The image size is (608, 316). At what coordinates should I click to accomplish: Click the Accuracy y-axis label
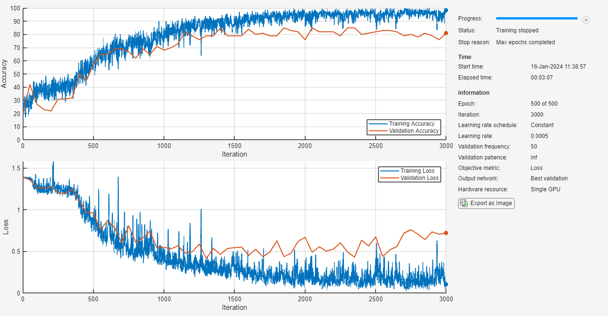click(4, 74)
